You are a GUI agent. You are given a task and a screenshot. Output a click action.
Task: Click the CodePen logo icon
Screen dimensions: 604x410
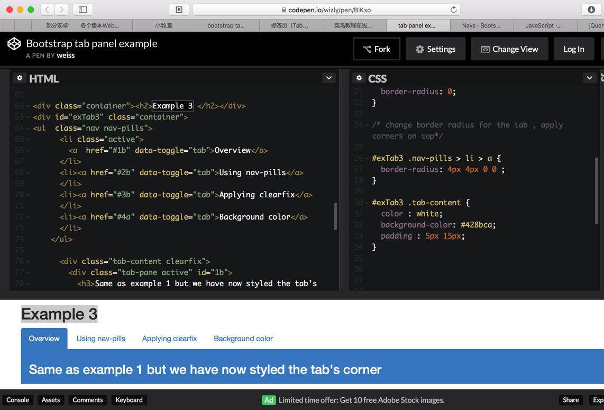(x=14, y=44)
